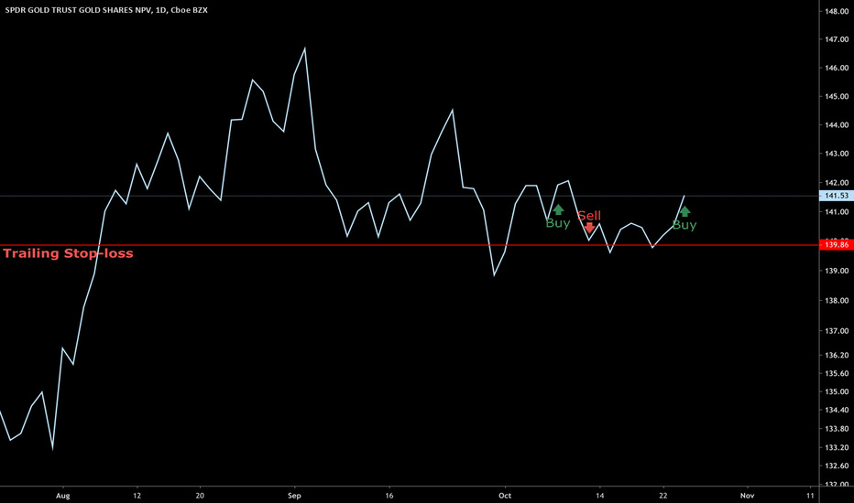Image resolution: width=854 pixels, height=503 pixels.
Task: Click the 14 date label on time axis
Action: pos(599,496)
